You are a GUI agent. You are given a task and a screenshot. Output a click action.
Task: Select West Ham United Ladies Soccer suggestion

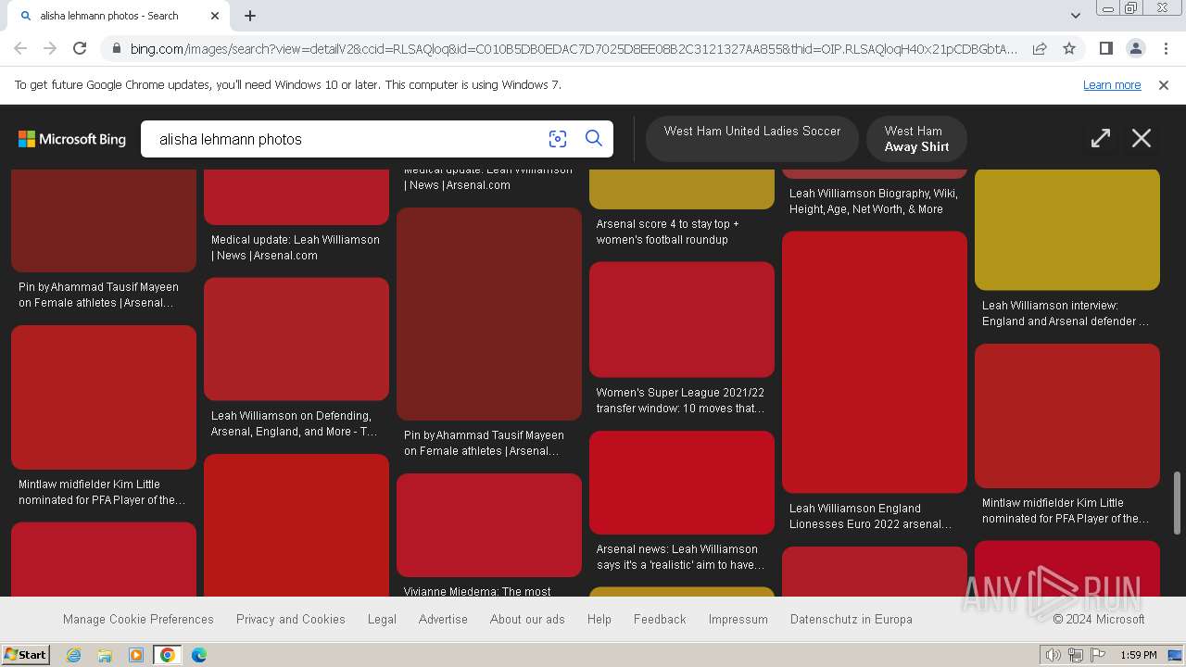tap(752, 139)
